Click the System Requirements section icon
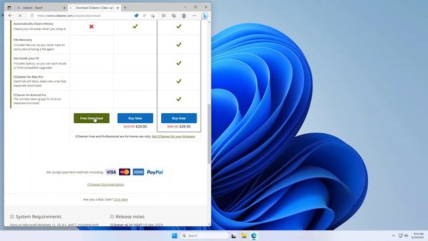The height and width of the screenshot is (241, 428). [12, 217]
